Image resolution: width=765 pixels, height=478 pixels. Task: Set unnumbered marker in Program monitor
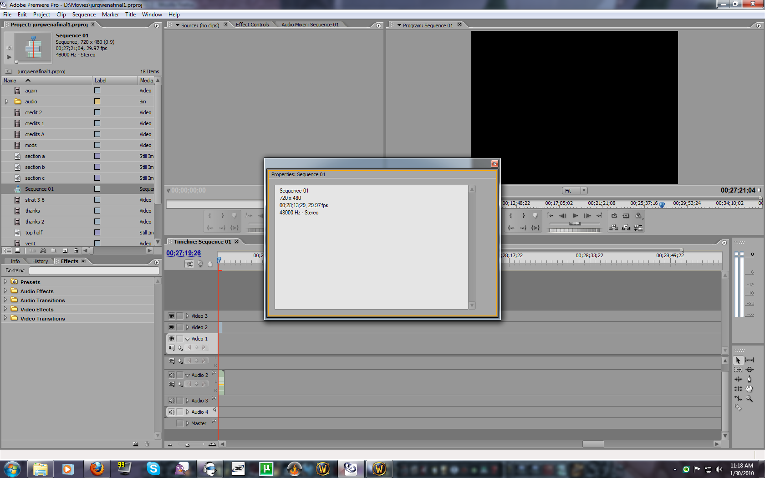click(535, 216)
